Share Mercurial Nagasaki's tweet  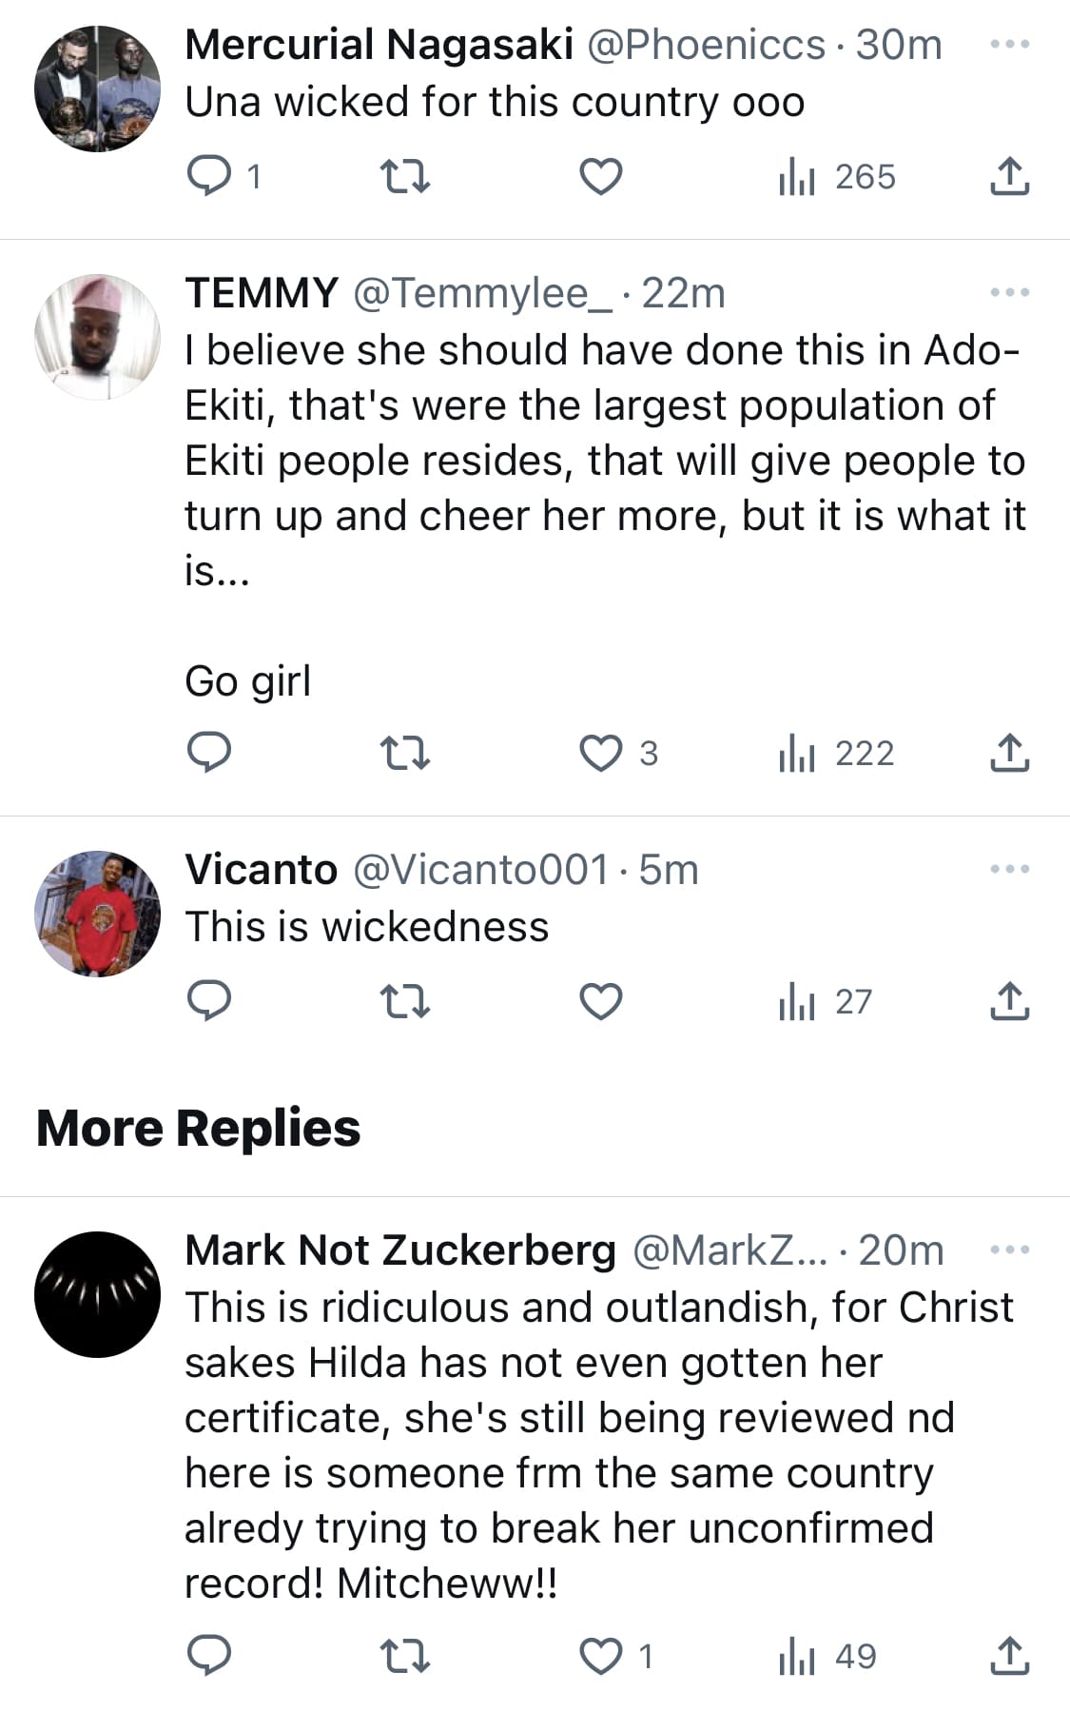(x=1009, y=177)
